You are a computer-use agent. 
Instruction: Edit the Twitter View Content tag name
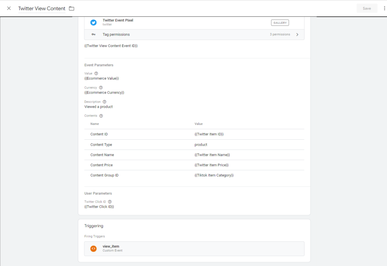pyautogui.click(x=42, y=8)
